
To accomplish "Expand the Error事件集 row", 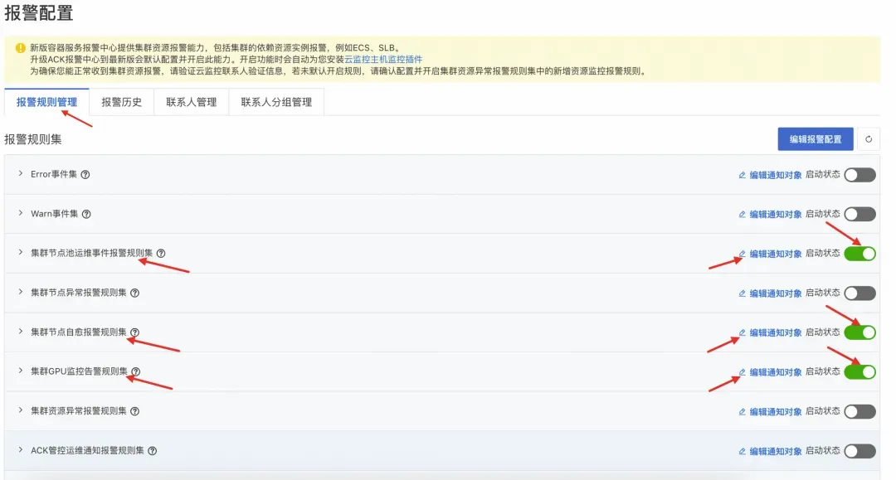I will coord(21,173).
